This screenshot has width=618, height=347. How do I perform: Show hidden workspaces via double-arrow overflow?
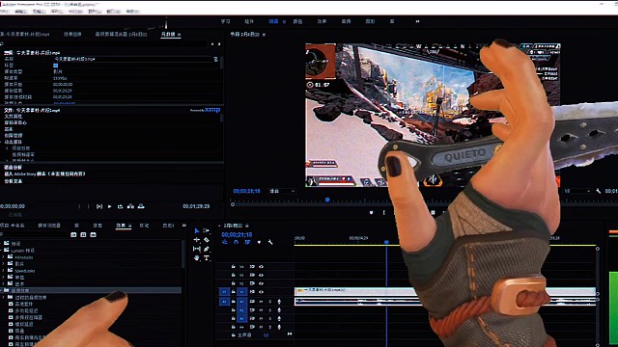coord(417,21)
